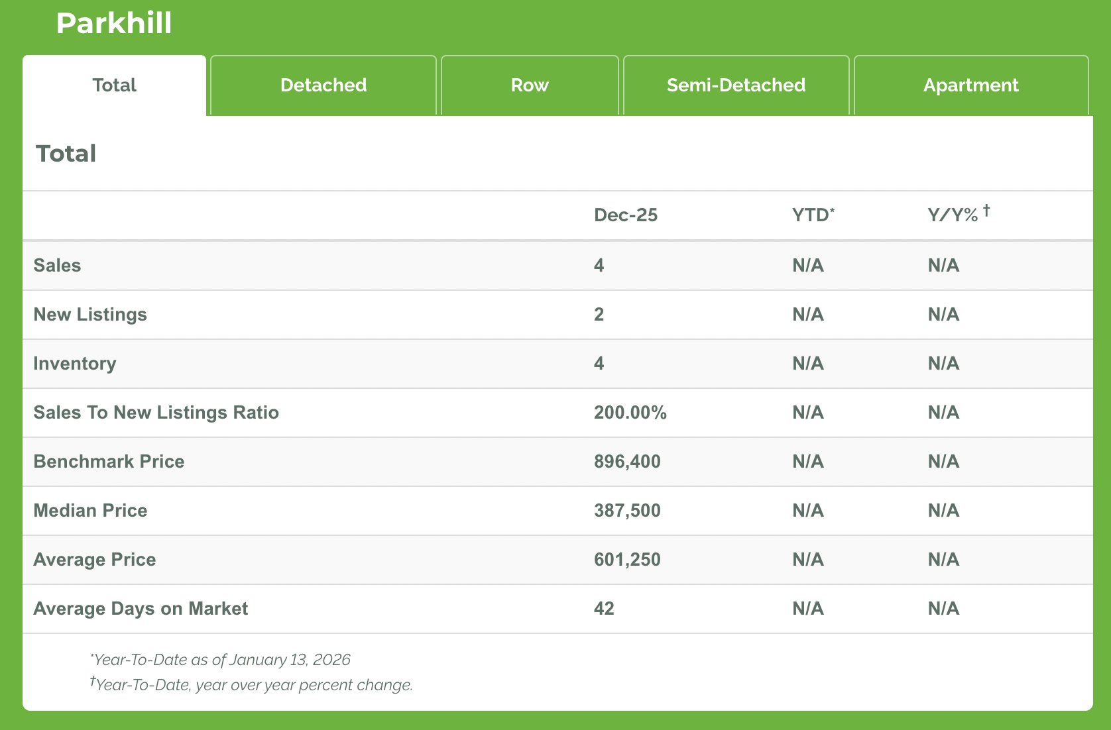
Task: Click the 200.00% ratio value
Action: [630, 413]
